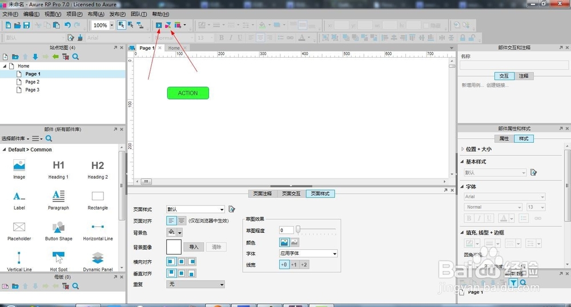Click the 清除 background image button
This screenshot has height=307, width=571.
[216, 247]
